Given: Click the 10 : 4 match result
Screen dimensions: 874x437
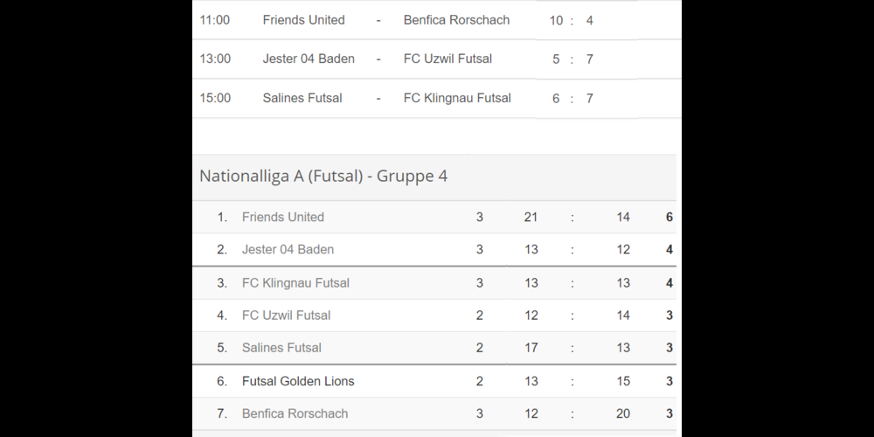Looking at the screenshot, I should (x=572, y=19).
